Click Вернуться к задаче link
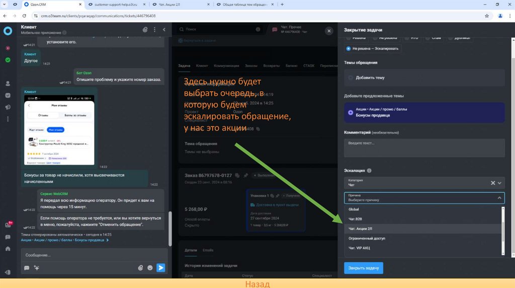The width and height of the screenshot is (515, 288). coord(197,41)
